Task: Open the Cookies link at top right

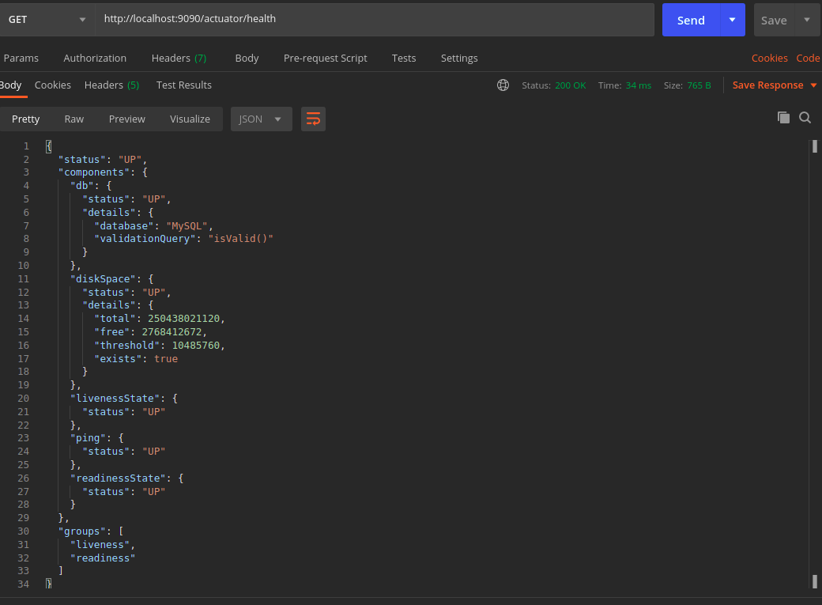Action: [x=769, y=59]
